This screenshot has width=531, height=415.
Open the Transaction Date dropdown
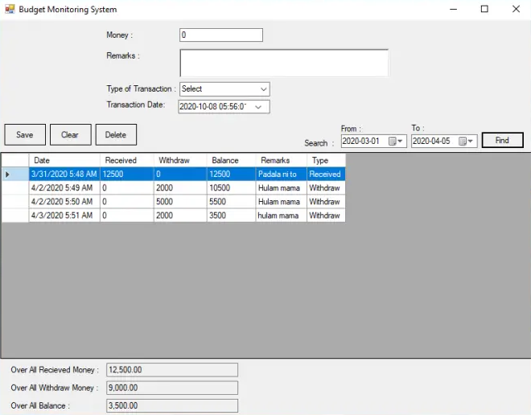click(259, 107)
